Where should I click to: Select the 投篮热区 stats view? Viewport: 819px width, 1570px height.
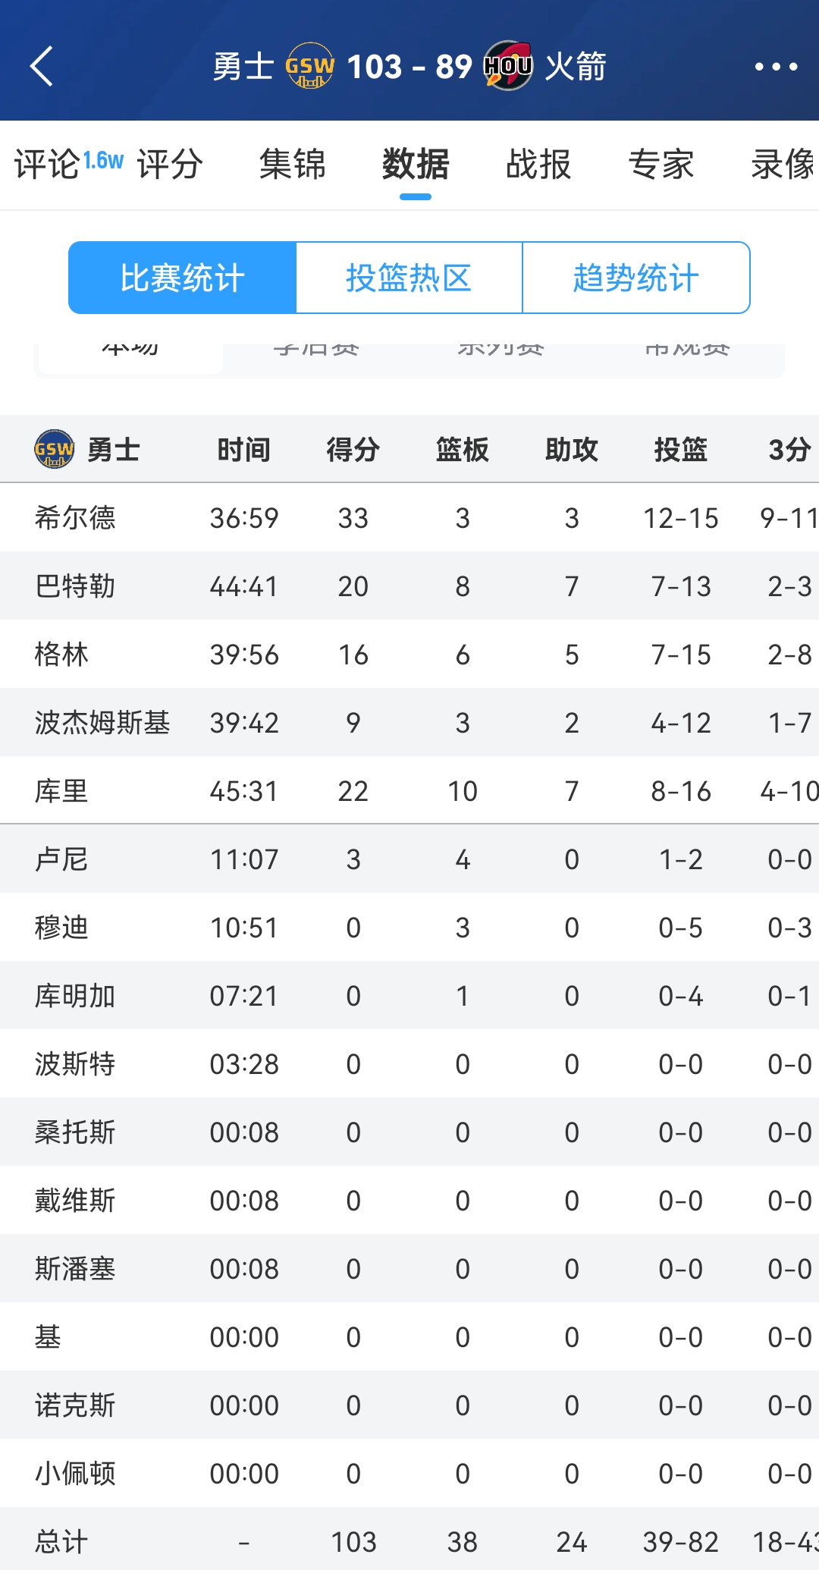point(409,278)
